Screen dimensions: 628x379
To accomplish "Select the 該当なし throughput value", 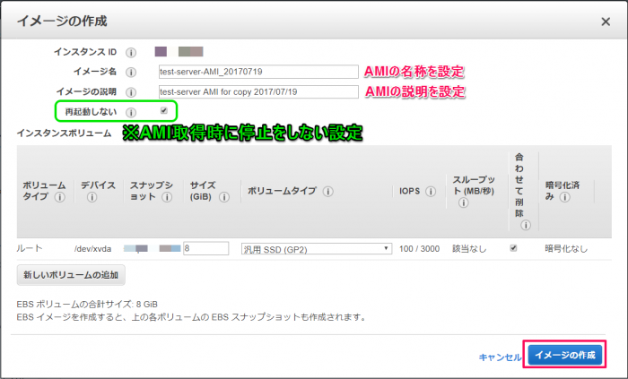I will 469,249.
